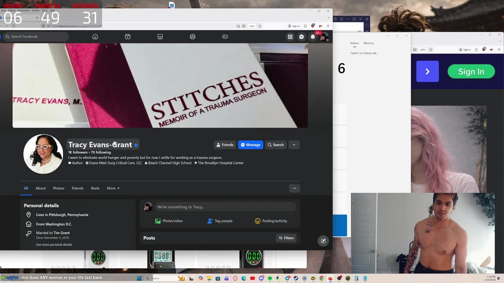The width and height of the screenshot is (504, 283).
Task: Open Google Chrome from the taskbar
Action: 322,278
